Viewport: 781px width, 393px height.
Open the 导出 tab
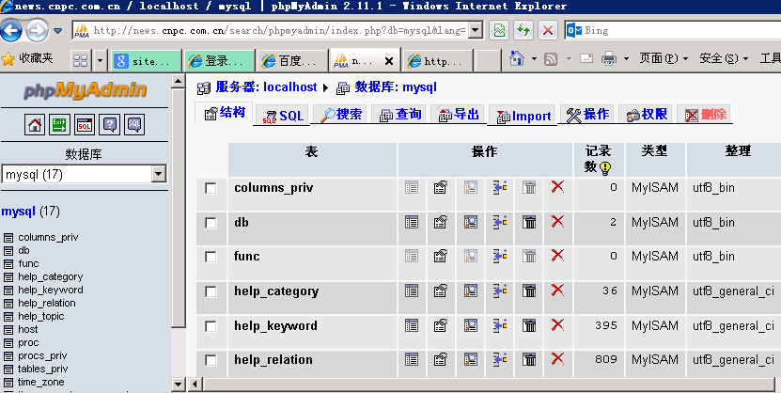coord(459,115)
